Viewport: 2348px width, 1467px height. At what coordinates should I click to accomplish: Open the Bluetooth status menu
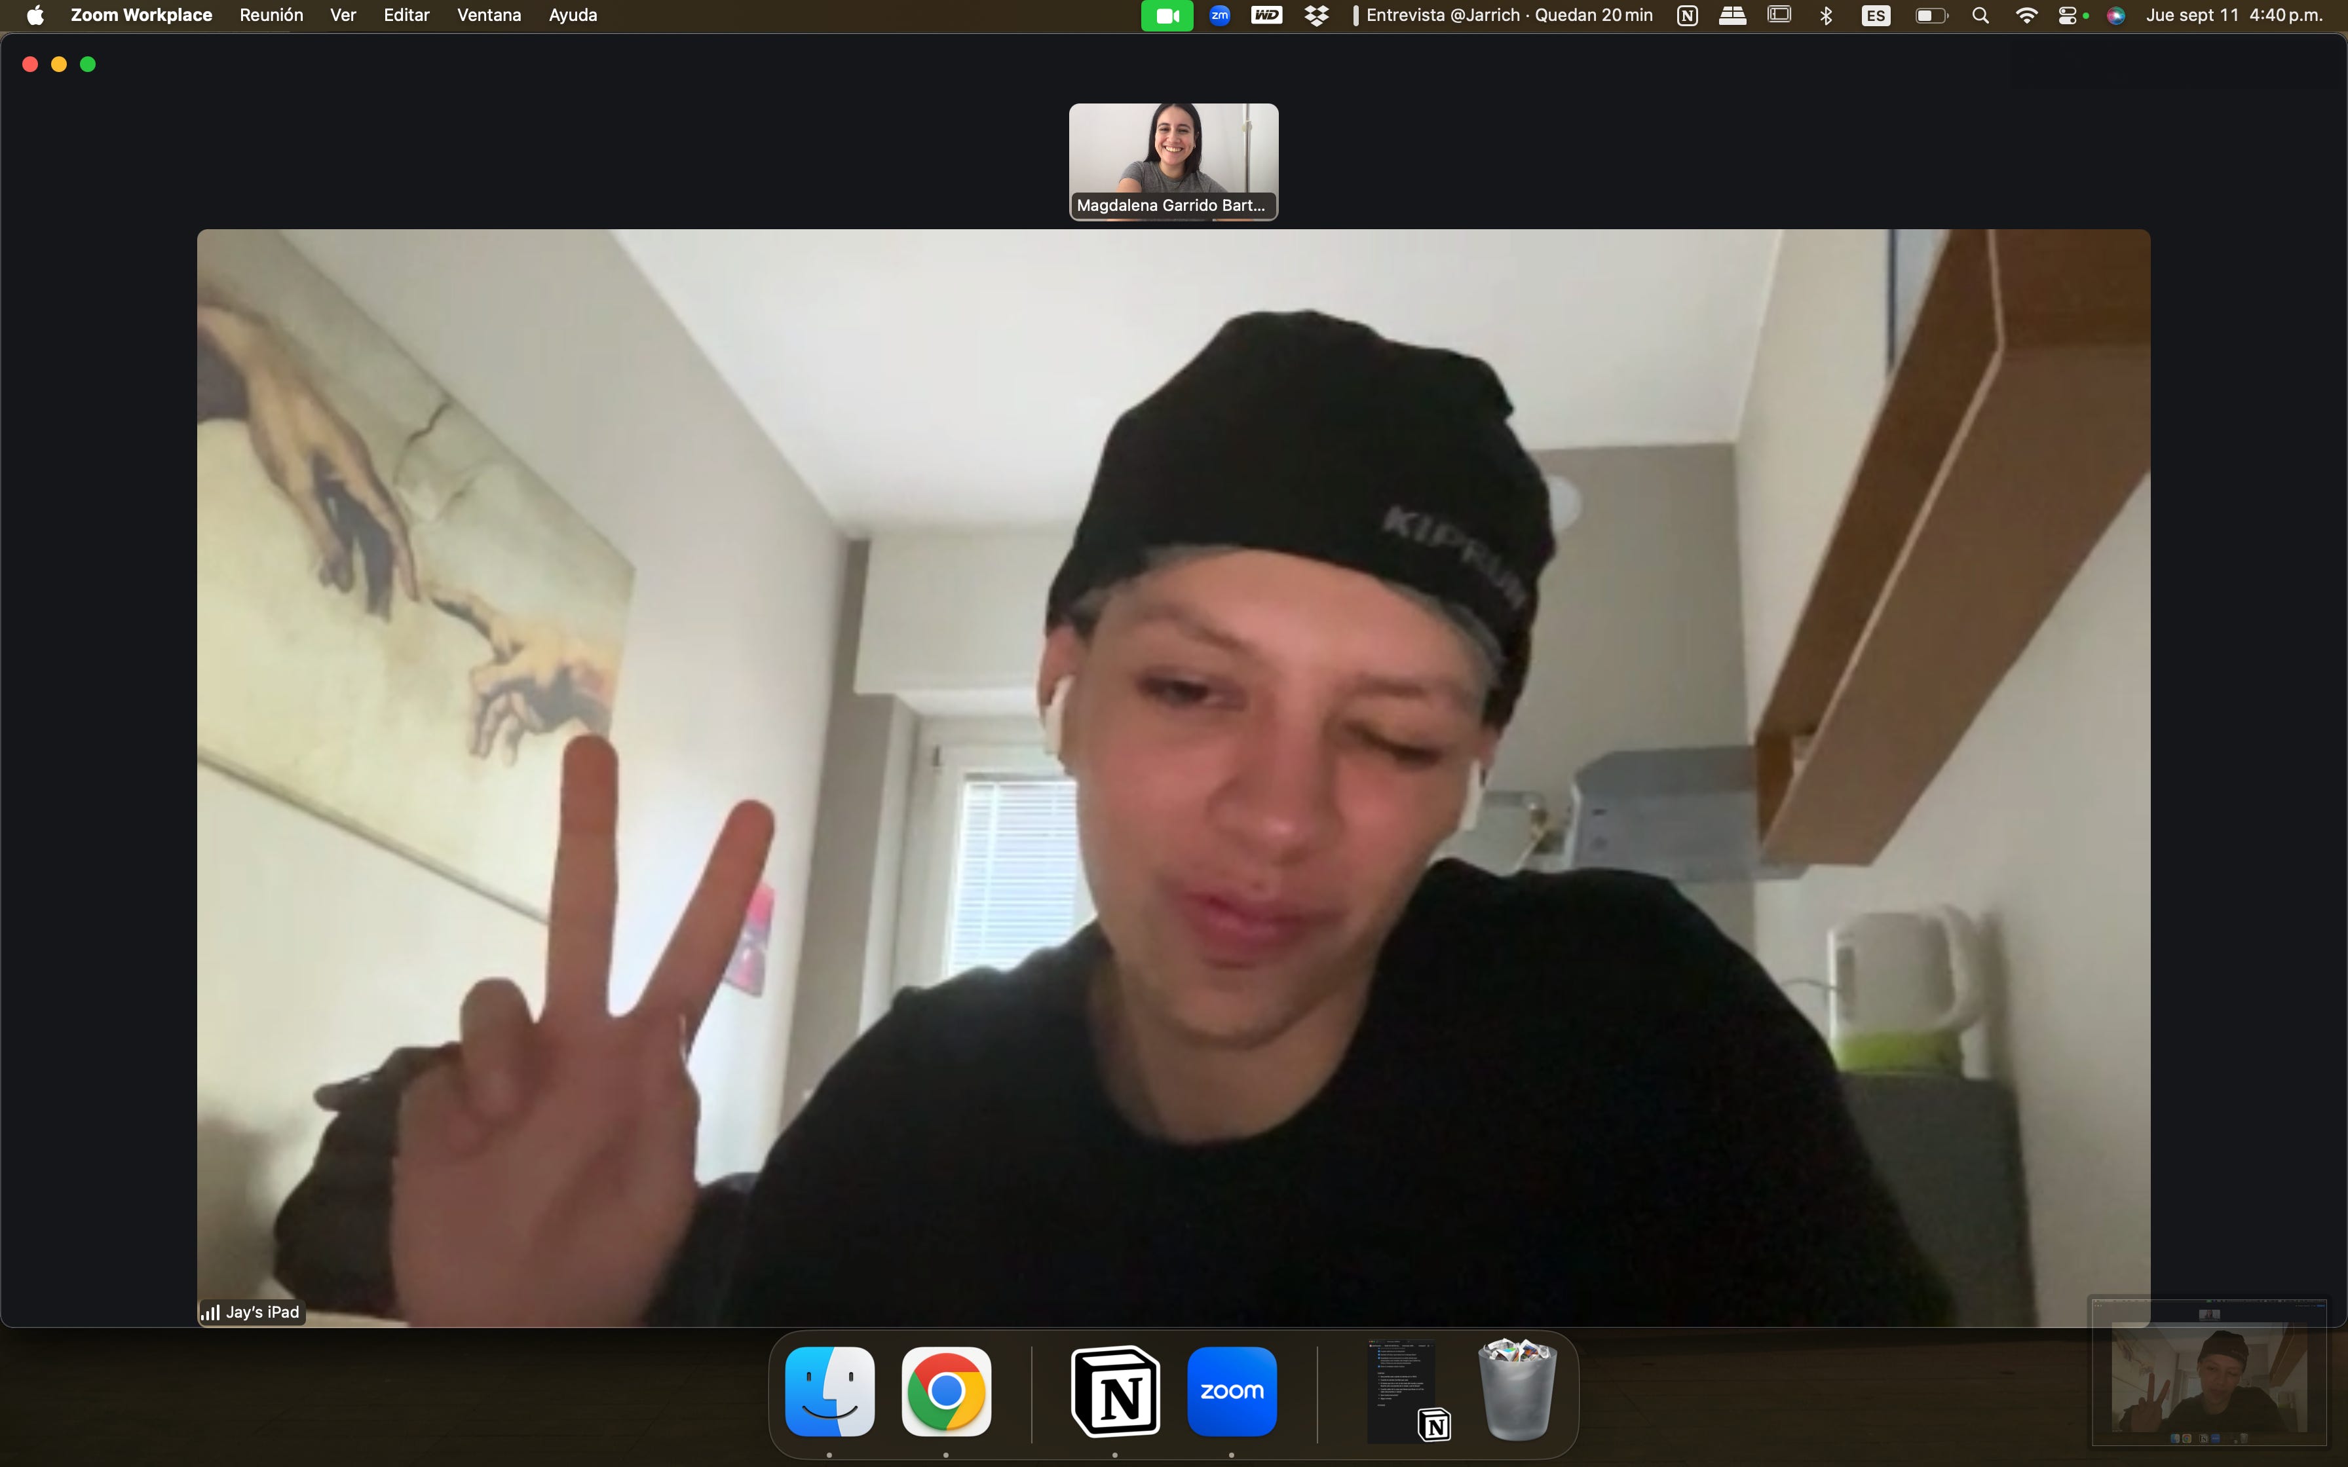(x=1825, y=16)
